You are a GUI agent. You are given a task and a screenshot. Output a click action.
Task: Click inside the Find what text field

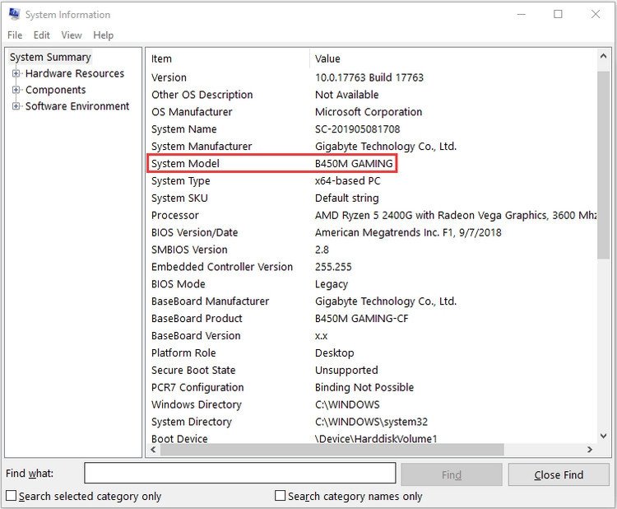[239, 474]
